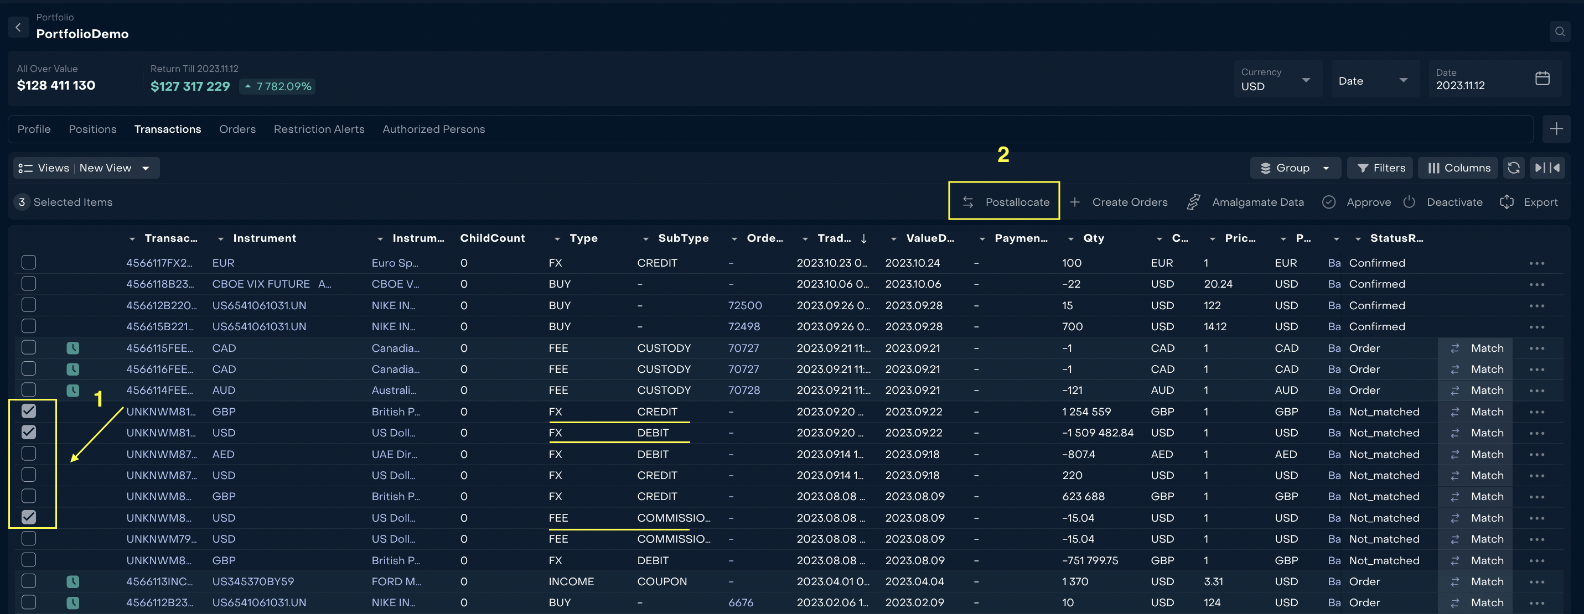
Task: Deactivate the selected items
Action: pos(1442,202)
